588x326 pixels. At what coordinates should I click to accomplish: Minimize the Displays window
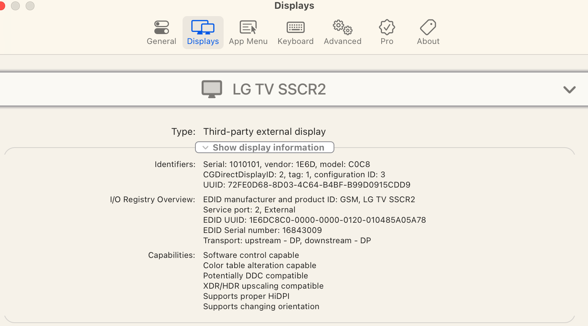coord(15,6)
